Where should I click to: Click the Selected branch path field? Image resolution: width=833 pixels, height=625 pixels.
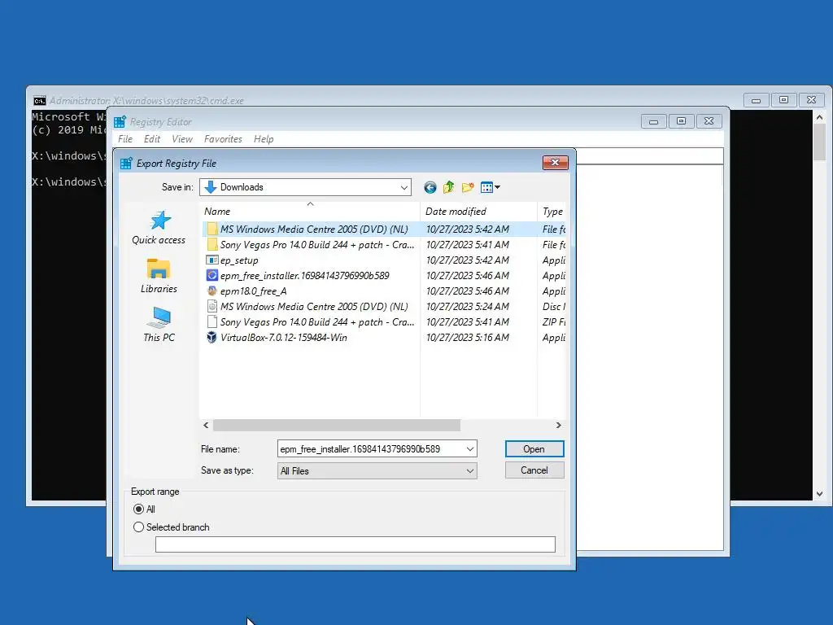(x=355, y=544)
